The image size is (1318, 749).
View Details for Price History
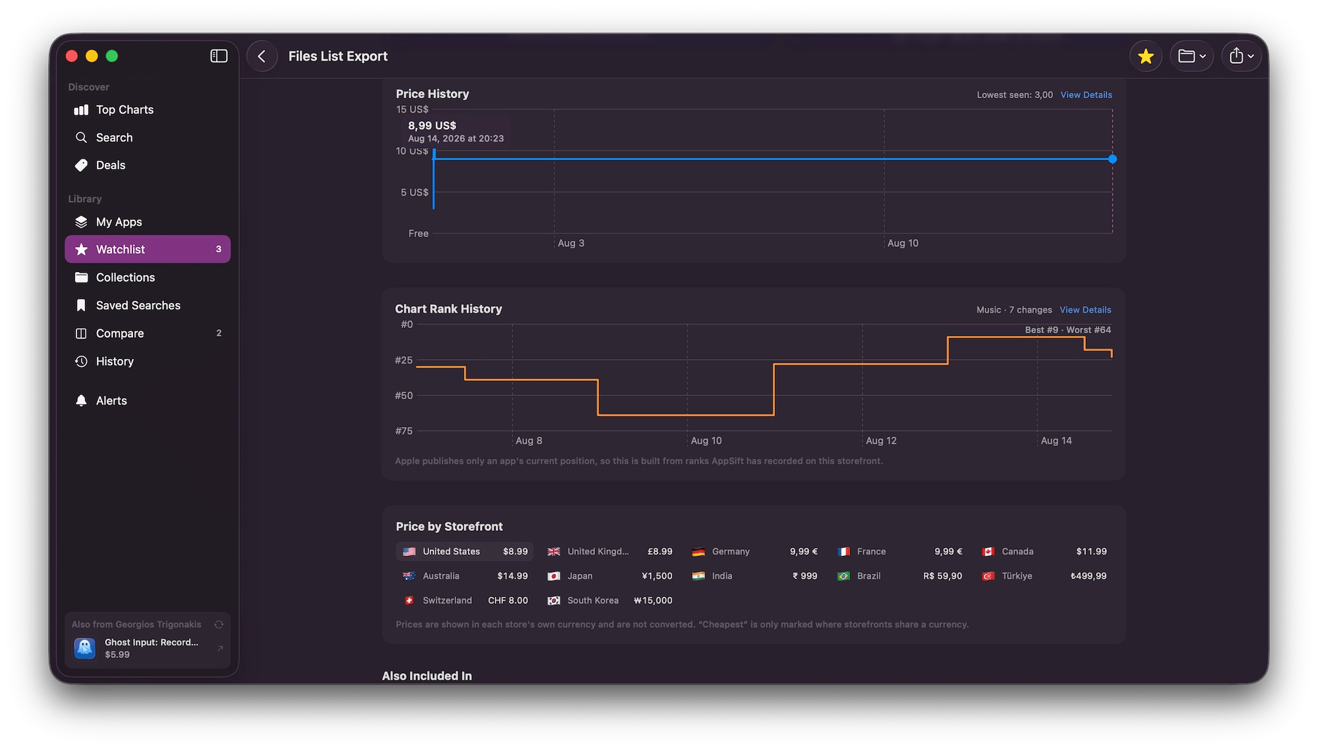1086,95
